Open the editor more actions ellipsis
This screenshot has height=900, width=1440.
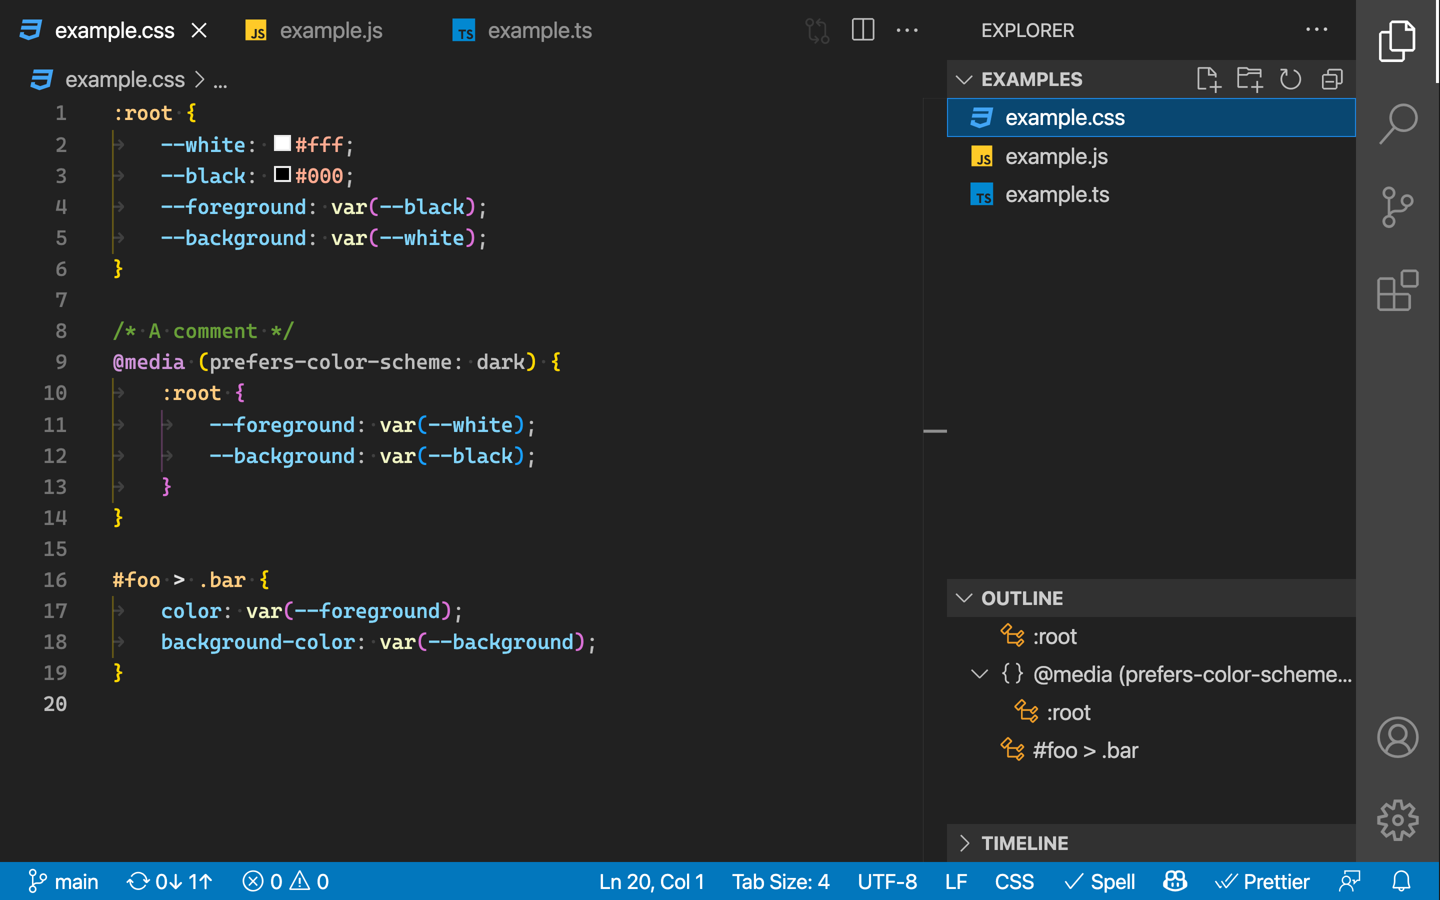pos(907,30)
